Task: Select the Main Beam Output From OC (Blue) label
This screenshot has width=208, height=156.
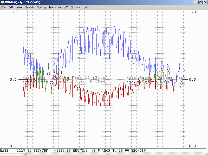Action: point(65,78)
